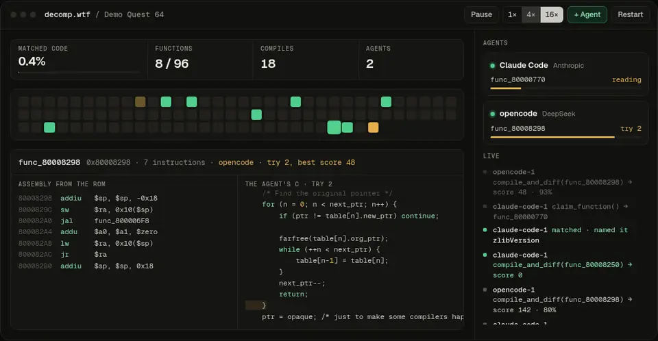Click the arrow after claim_function() log entry
The image size is (658, 341).
point(625,206)
